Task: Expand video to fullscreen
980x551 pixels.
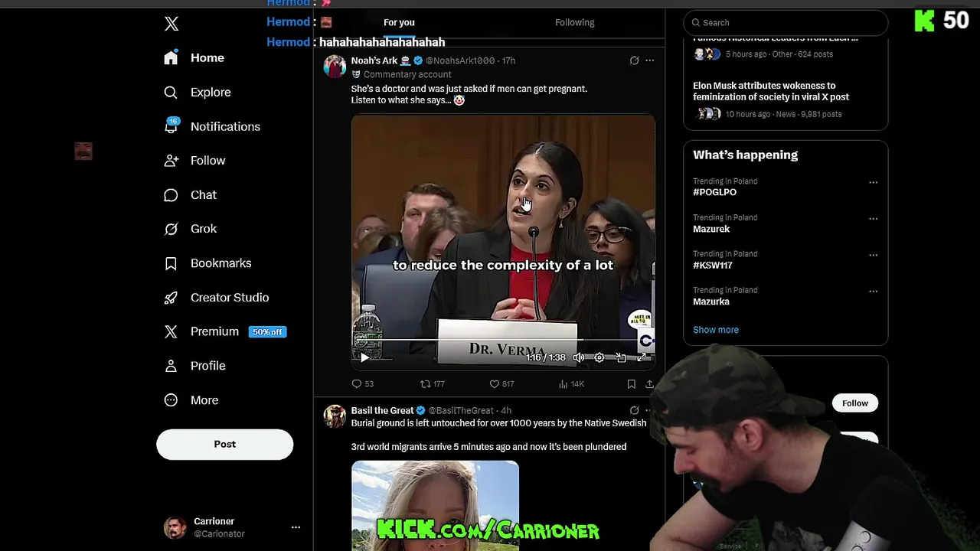Action: pyautogui.click(x=642, y=357)
